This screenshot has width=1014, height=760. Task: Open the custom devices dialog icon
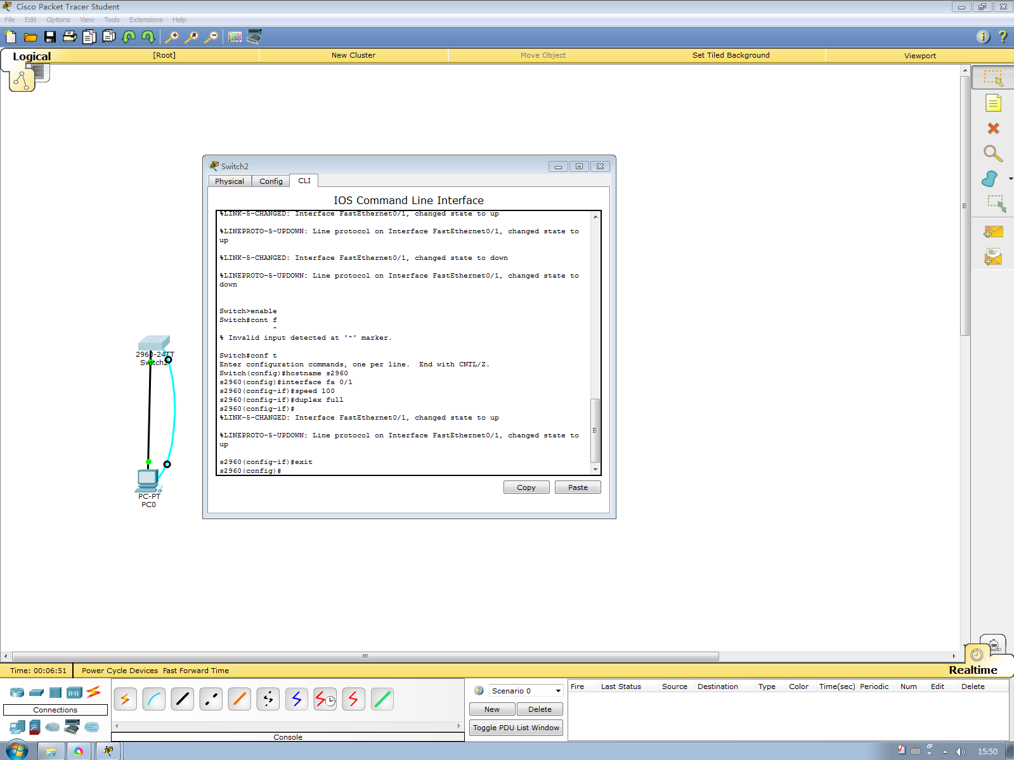[254, 37]
